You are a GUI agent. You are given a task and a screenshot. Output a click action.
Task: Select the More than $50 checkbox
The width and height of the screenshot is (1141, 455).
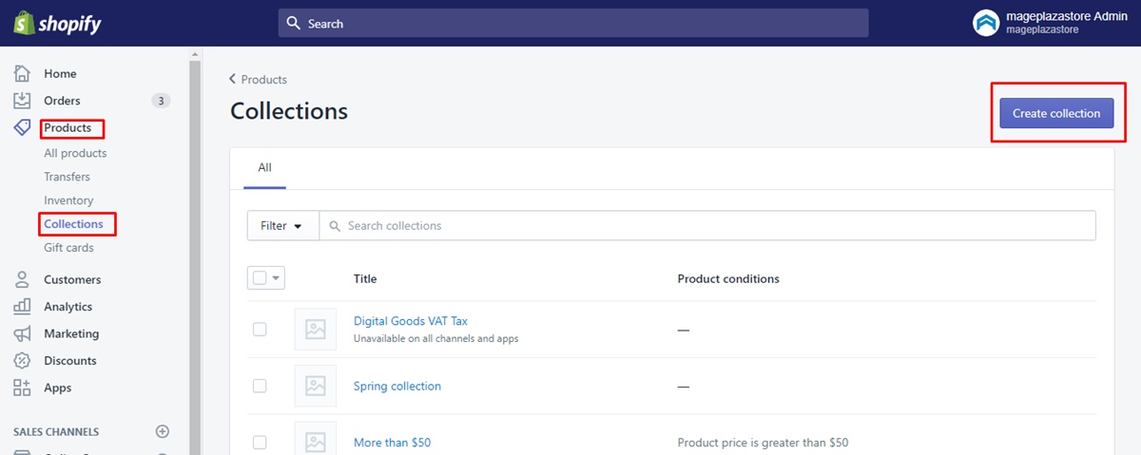pyautogui.click(x=260, y=443)
